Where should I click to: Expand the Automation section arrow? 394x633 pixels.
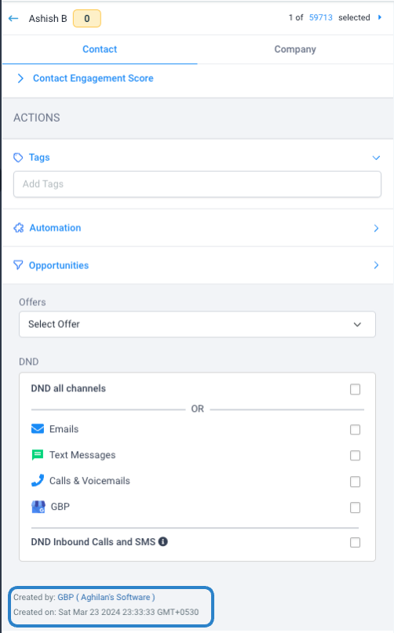tap(376, 228)
